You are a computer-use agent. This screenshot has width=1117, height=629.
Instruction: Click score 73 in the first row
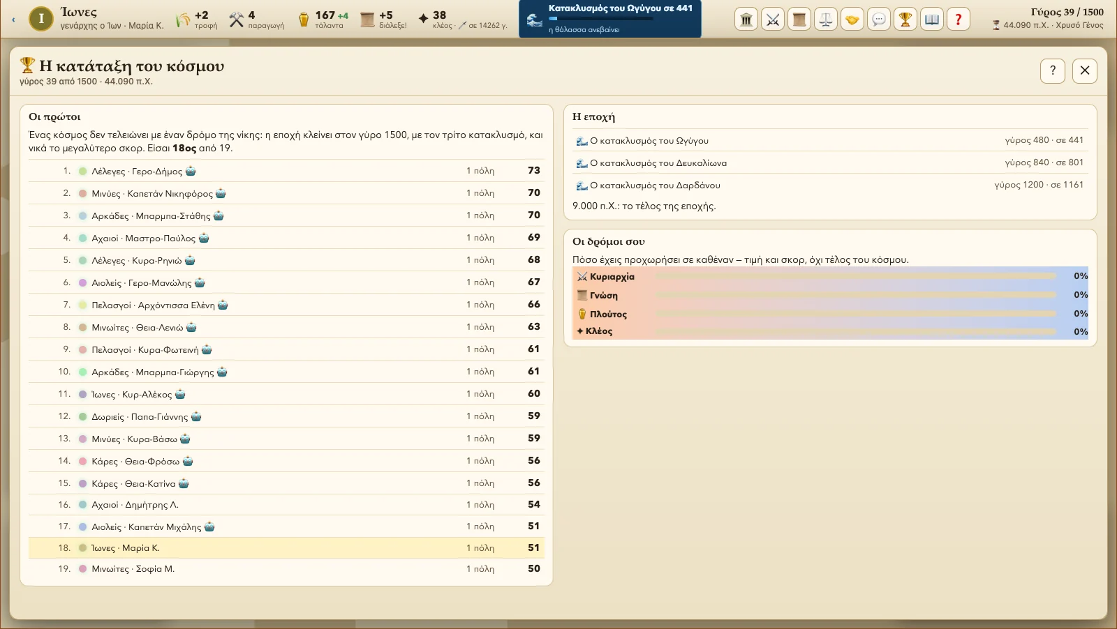coord(534,170)
